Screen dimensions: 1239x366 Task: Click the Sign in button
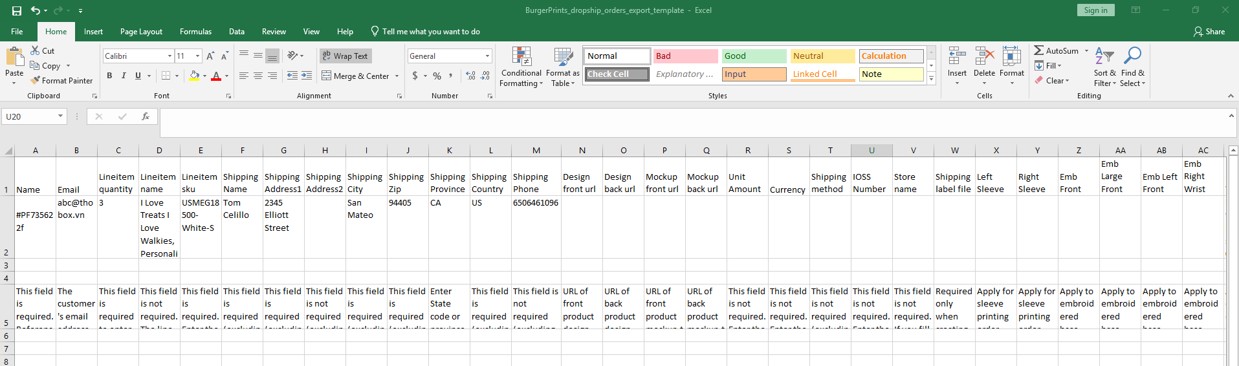(1095, 10)
